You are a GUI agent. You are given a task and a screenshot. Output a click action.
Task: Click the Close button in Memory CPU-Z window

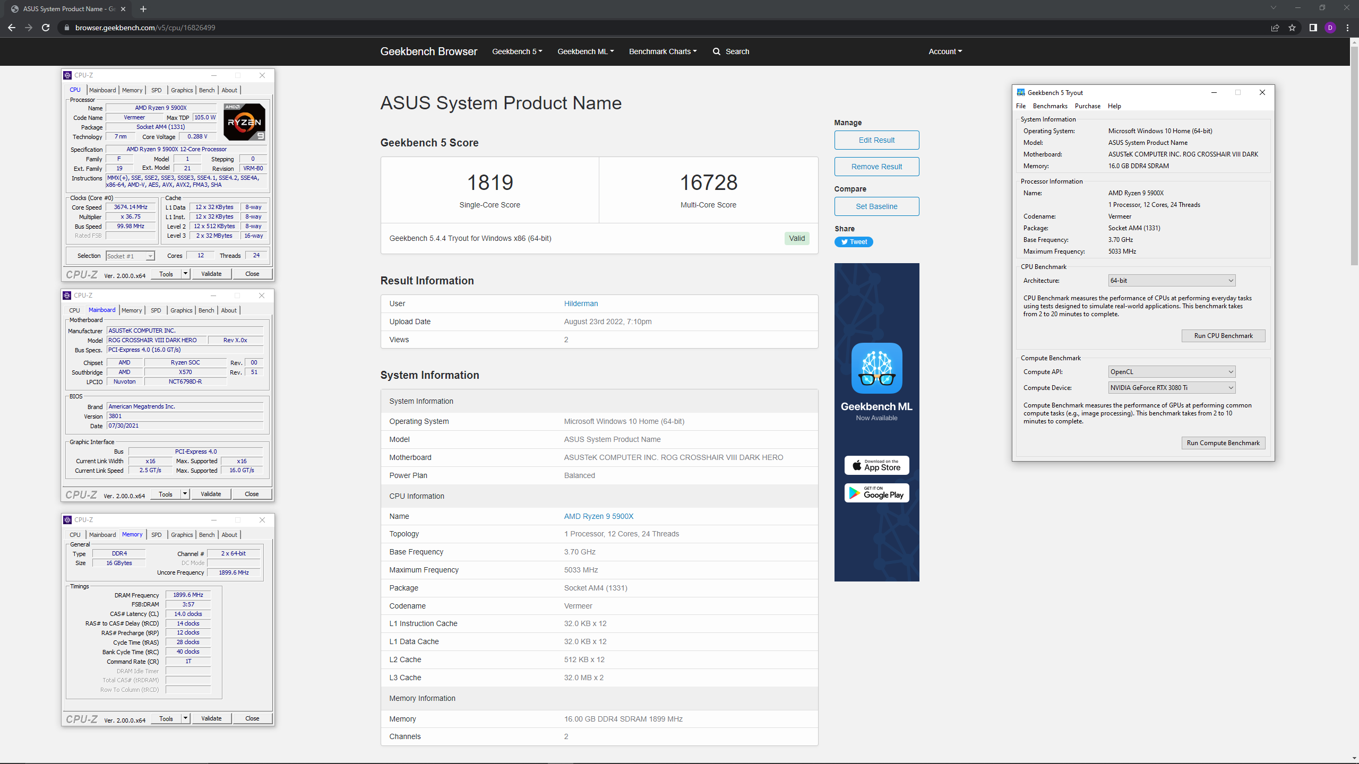(x=252, y=718)
